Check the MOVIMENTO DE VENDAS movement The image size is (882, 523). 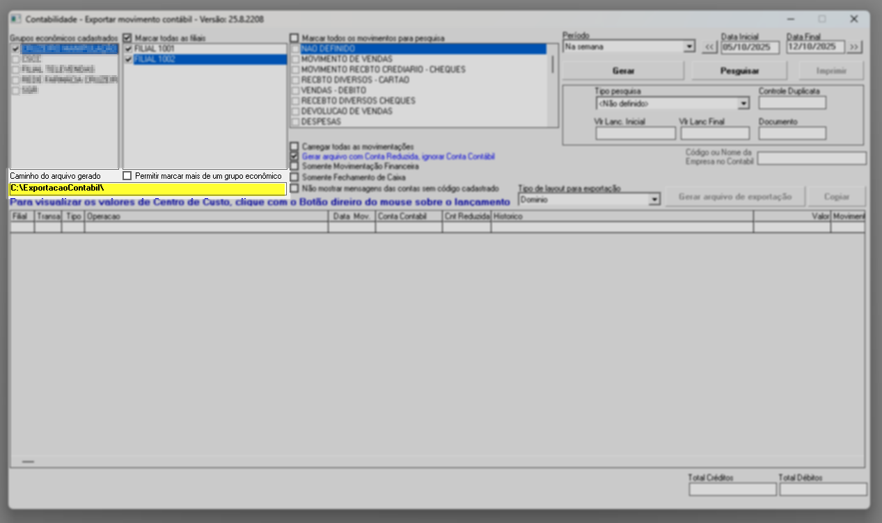(296, 60)
